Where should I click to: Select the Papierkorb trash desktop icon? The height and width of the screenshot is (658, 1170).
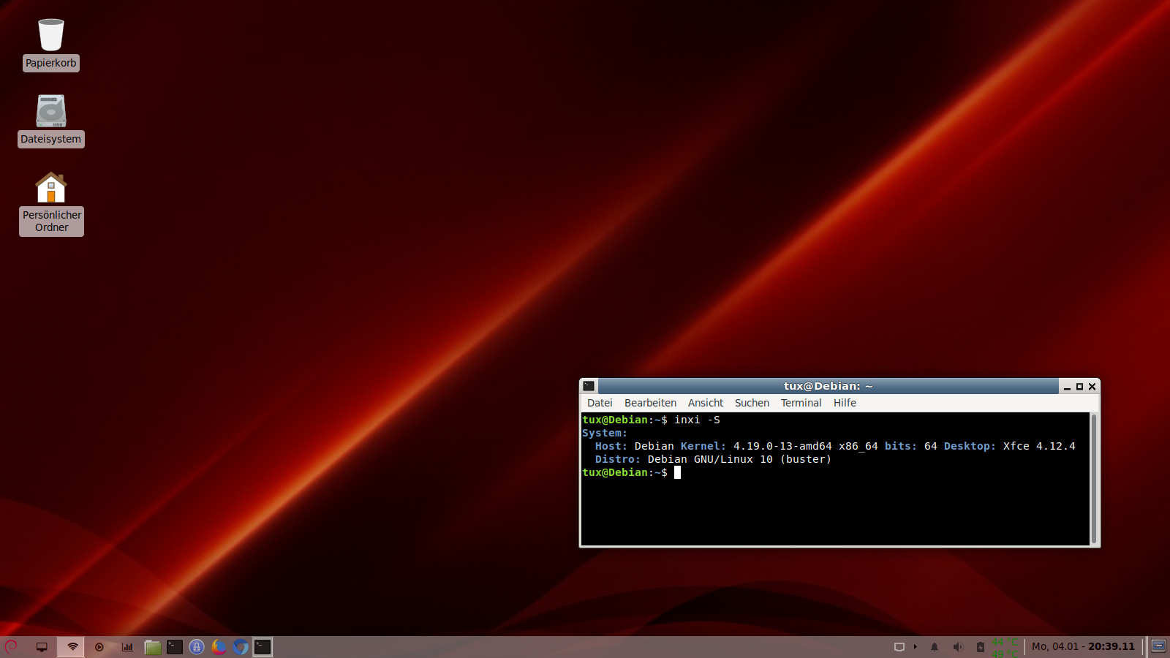tap(51, 45)
